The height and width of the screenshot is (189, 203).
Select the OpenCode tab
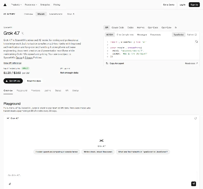click(153, 27)
